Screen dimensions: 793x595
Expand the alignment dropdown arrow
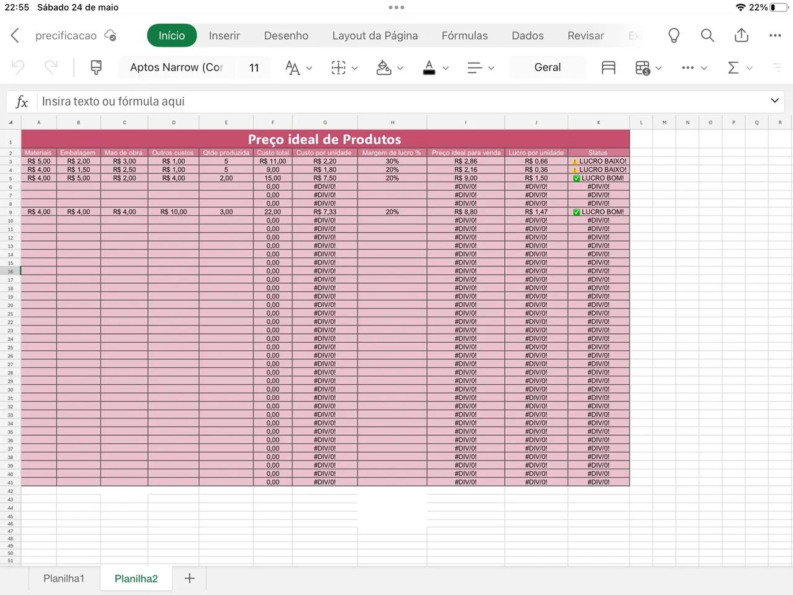click(491, 68)
